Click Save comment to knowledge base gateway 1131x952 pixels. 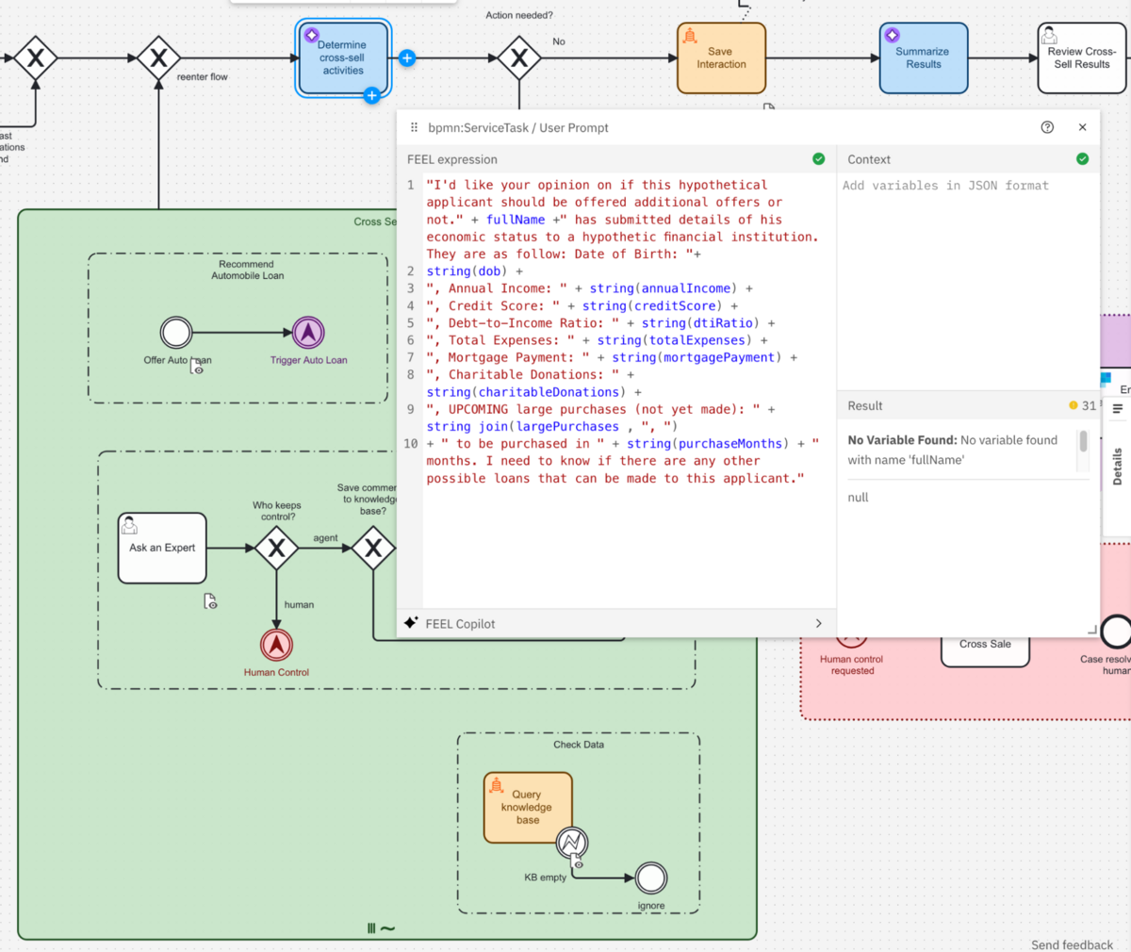pyautogui.click(x=373, y=548)
